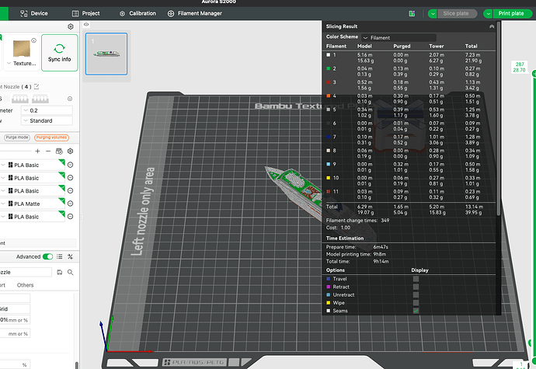Open Print plate dropdown arrow
Viewport: 536px width, 369px height.
(x=488, y=14)
